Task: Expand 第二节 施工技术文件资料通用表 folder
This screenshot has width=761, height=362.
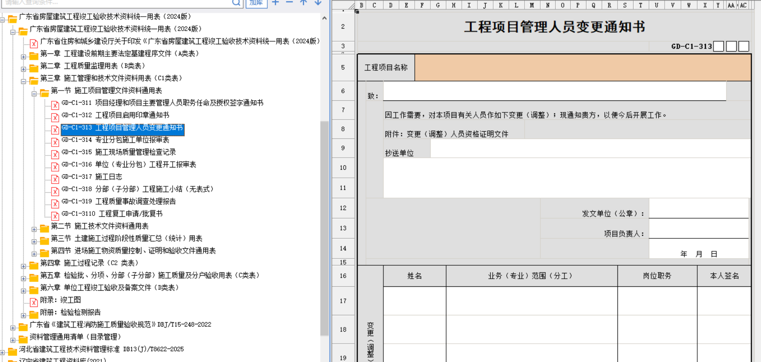Action: click(x=34, y=229)
